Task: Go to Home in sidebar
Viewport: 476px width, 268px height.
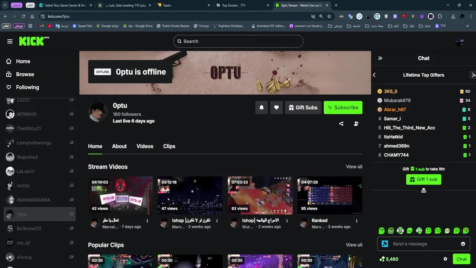Action: 23,61
